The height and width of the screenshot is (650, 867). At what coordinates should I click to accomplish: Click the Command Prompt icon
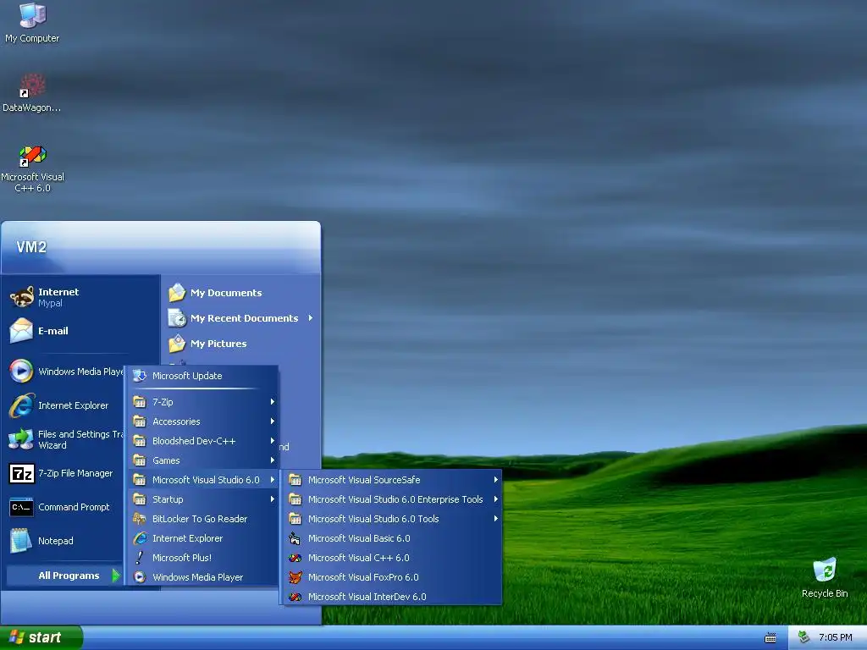click(21, 507)
